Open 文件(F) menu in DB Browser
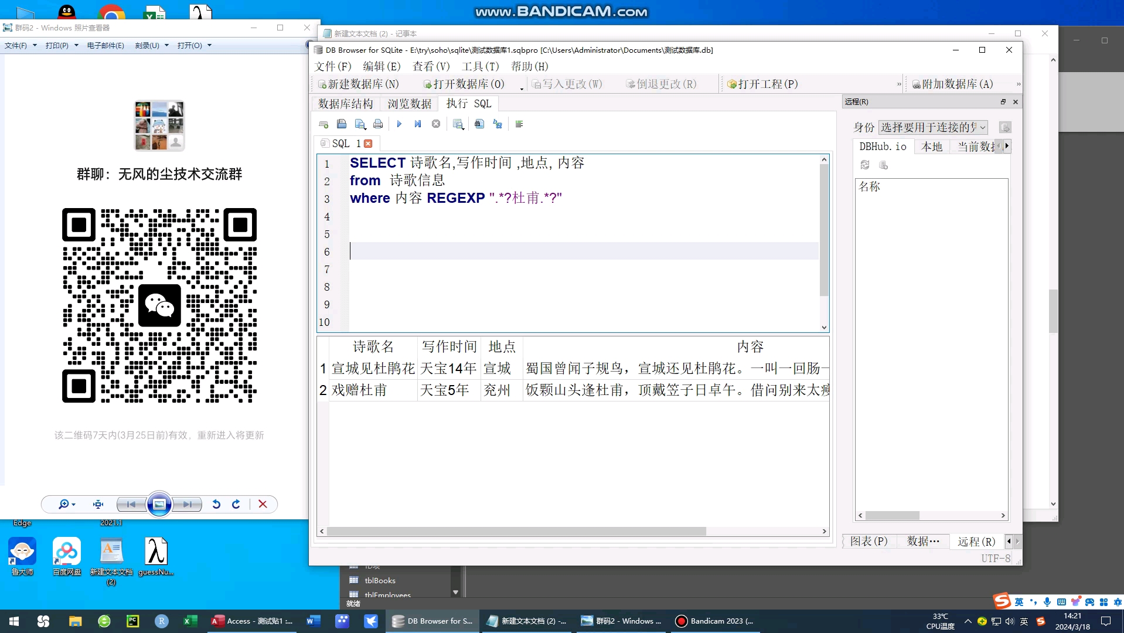The width and height of the screenshot is (1124, 633). coord(333,67)
